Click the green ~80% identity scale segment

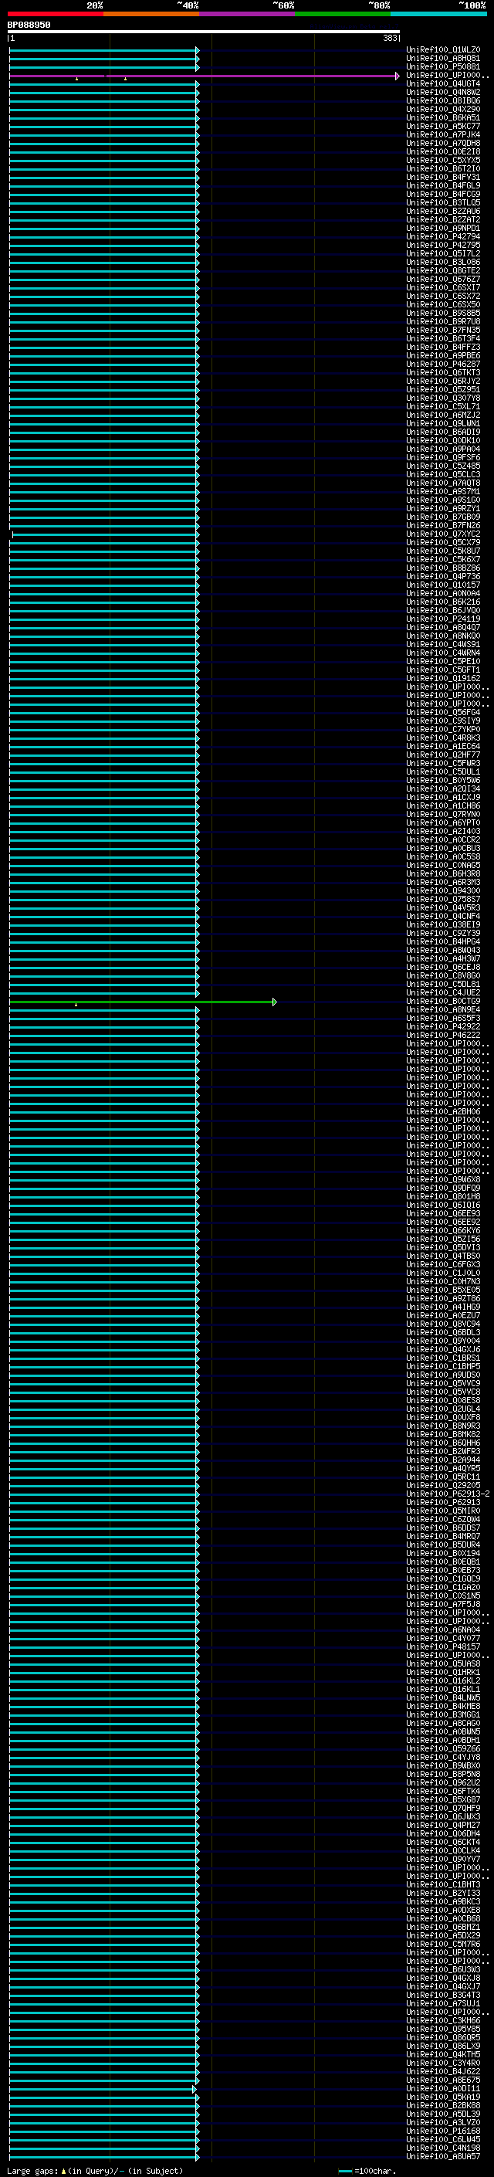[x=343, y=14]
